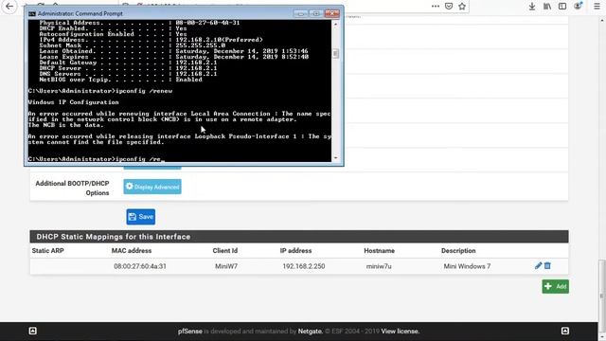Open the Firefox hamburger menu
This screenshot has height=341, width=606.
pyautogui.click(x=597, y=7)
